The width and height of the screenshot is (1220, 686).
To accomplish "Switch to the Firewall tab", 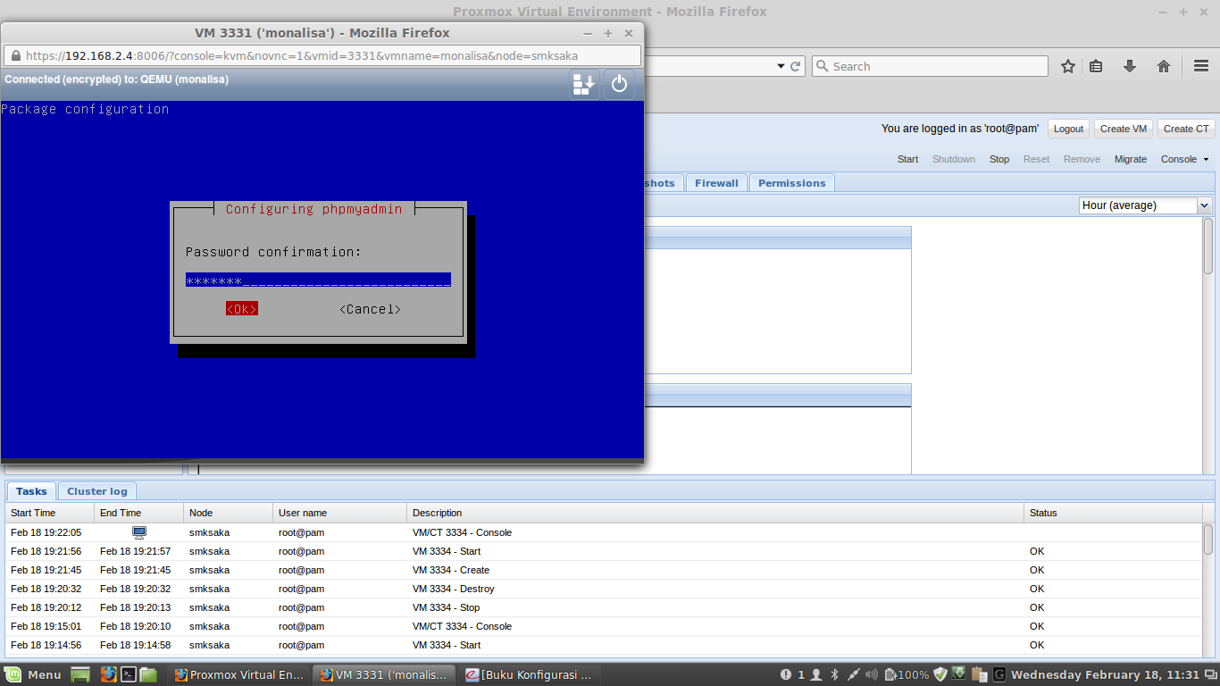I will pos(716,183).
